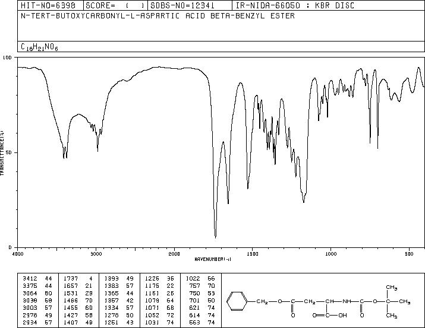Click peak table entry 1052

pyautogui.click(x=152, y=316)
